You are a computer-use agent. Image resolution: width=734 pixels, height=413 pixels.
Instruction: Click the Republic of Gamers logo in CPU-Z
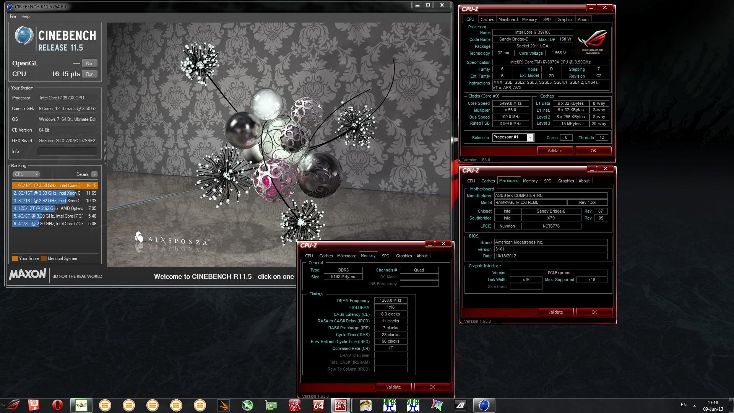click(x=592, y=43)
